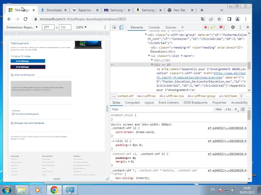Open a new browser tab
Screen dimensions: 261x195
pos(202,10)
